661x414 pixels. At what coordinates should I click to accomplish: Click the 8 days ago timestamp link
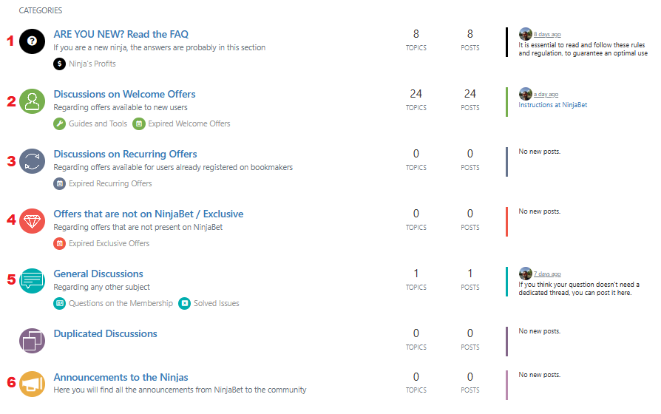coord(547,35)
